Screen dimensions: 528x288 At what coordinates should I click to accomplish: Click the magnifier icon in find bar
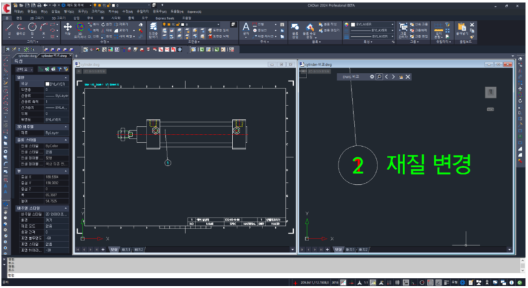click(x=379, y=77)
